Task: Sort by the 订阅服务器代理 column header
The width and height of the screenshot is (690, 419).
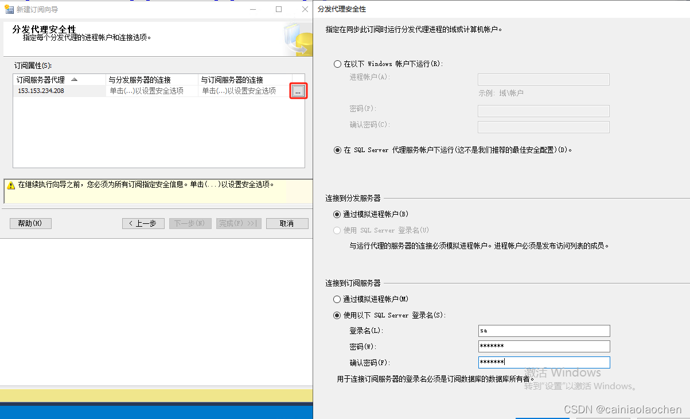Action: (60, 80)
